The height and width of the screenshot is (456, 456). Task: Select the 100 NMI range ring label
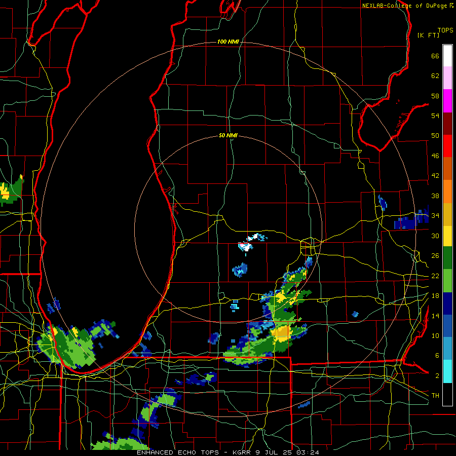[x=228, y=42]
